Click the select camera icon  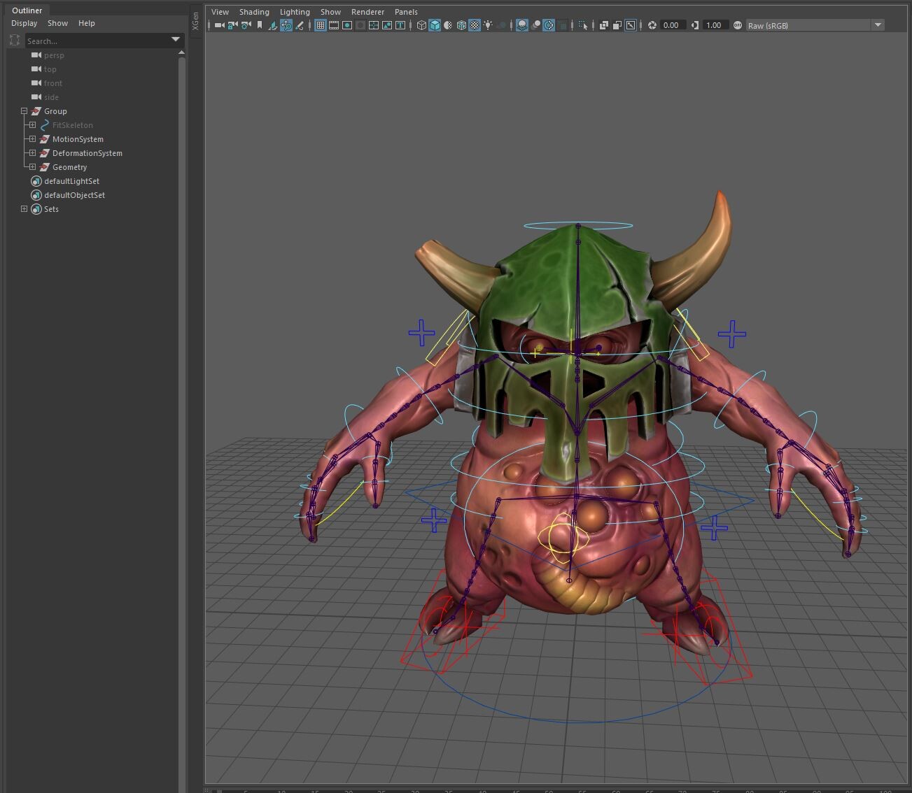click(x=219, y=25)
